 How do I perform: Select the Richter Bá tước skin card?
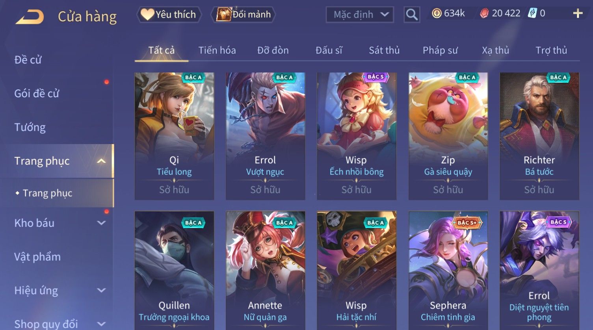click(x=539, y=136)
